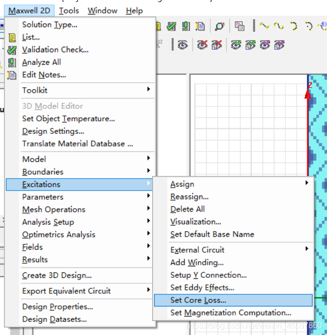
Task: Click the Edit Notes toolbar icon
Action: 200,26
